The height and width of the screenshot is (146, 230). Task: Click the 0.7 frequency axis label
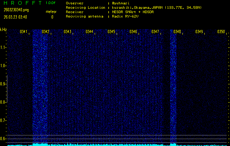tap(3, 120)
